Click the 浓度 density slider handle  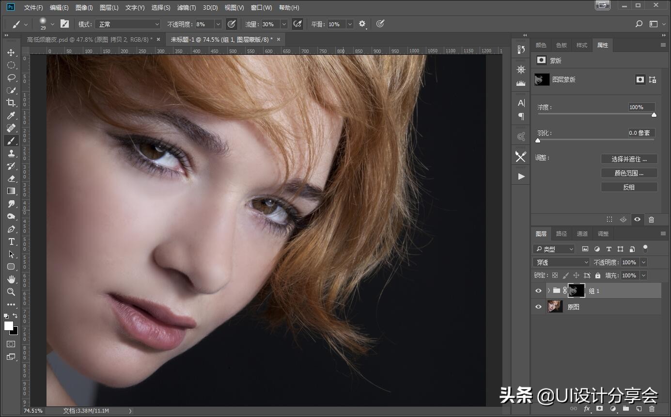tap(654, 115)
